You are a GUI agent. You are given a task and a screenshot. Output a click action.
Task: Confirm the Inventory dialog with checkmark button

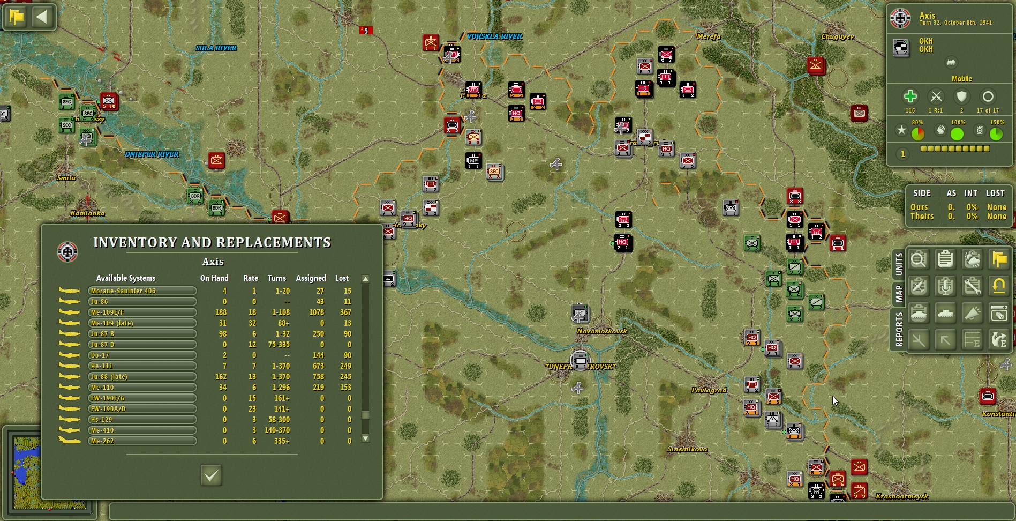click(x=211, y=475)
